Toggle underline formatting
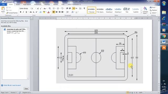 click(26, 12)
